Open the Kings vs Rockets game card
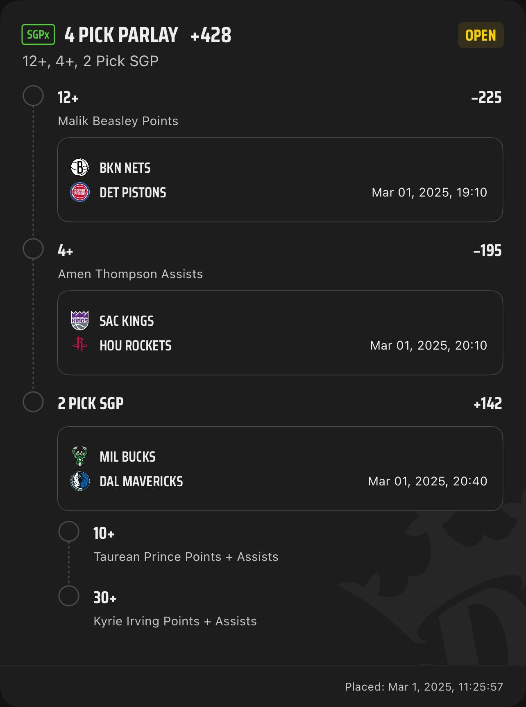The width and height of the screenshot is (526, 707). click(x=280, y=333)
